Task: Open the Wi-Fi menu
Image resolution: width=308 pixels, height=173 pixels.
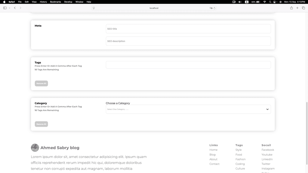Action: coord(265,2)
